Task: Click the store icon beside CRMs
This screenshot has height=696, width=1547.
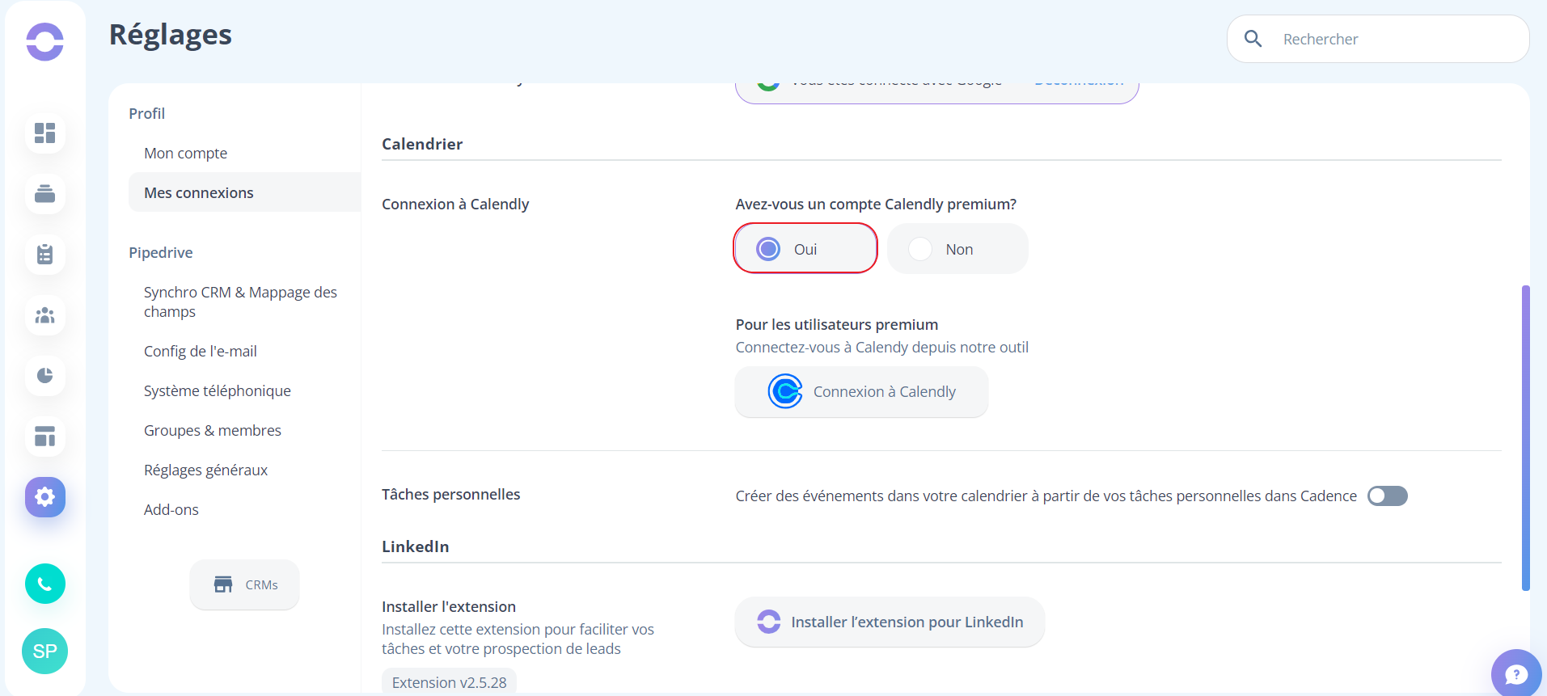Action: (x=223, y=584)
